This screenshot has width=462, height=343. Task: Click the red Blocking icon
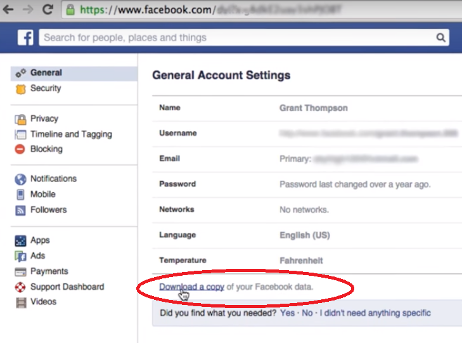(x=20, y=149)
